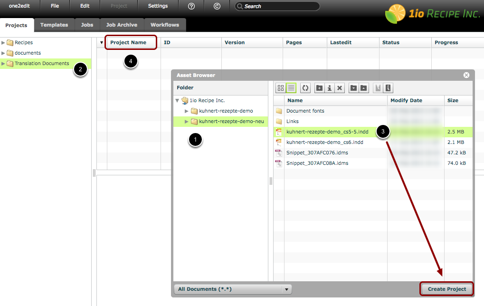Switch to the Jobs tab
The image size is (484, 306).
click(87, 25)
